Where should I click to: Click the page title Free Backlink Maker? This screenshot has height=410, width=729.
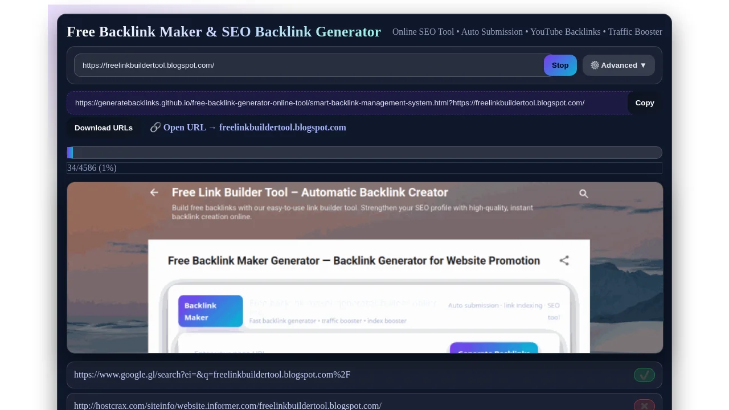click(x=224, y=32)
